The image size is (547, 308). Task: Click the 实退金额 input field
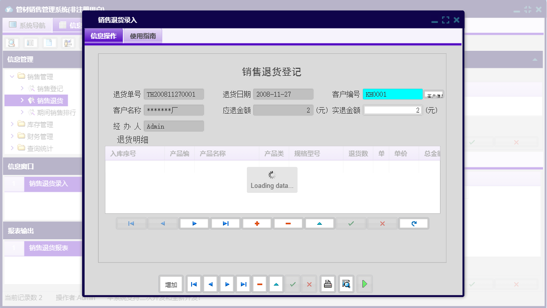(392, 110)
